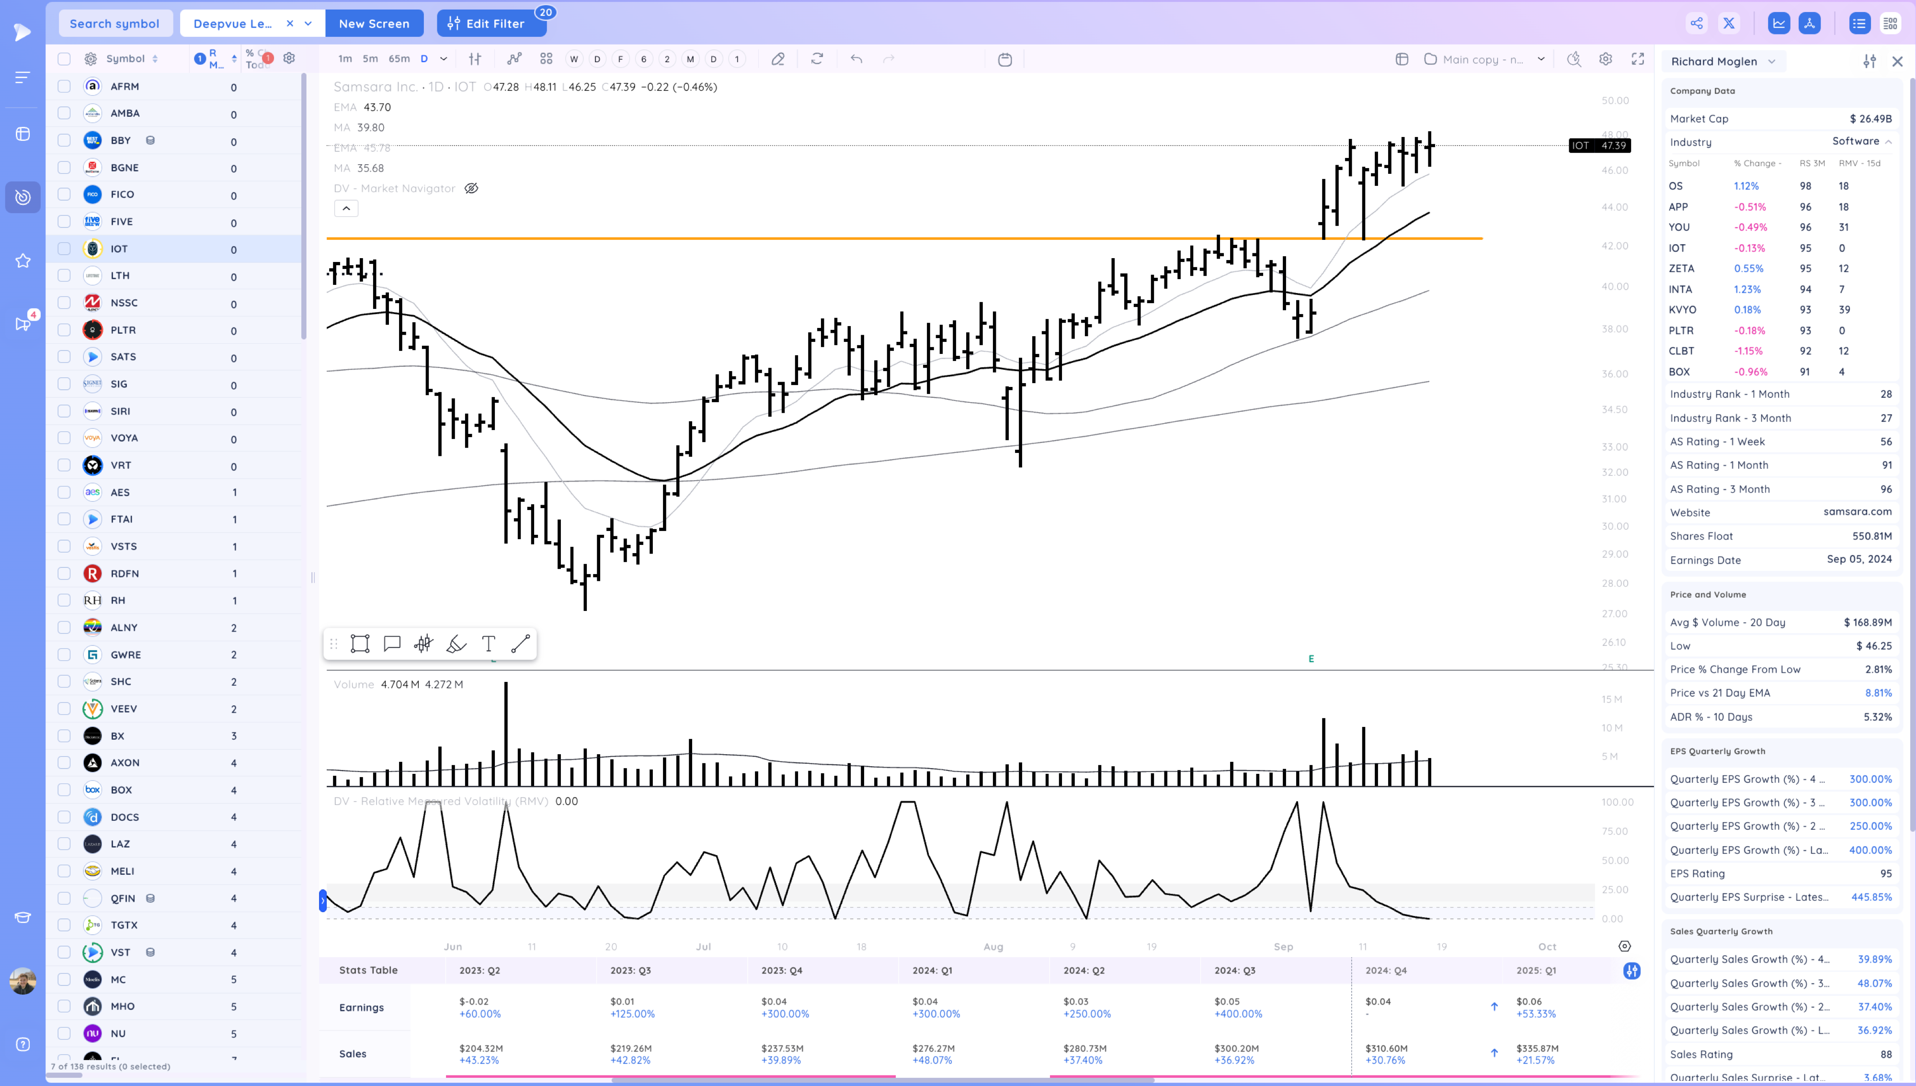Open chart settings gear icon
This screenshot has width=1916, height=1086.
(x=1606, y=59)
